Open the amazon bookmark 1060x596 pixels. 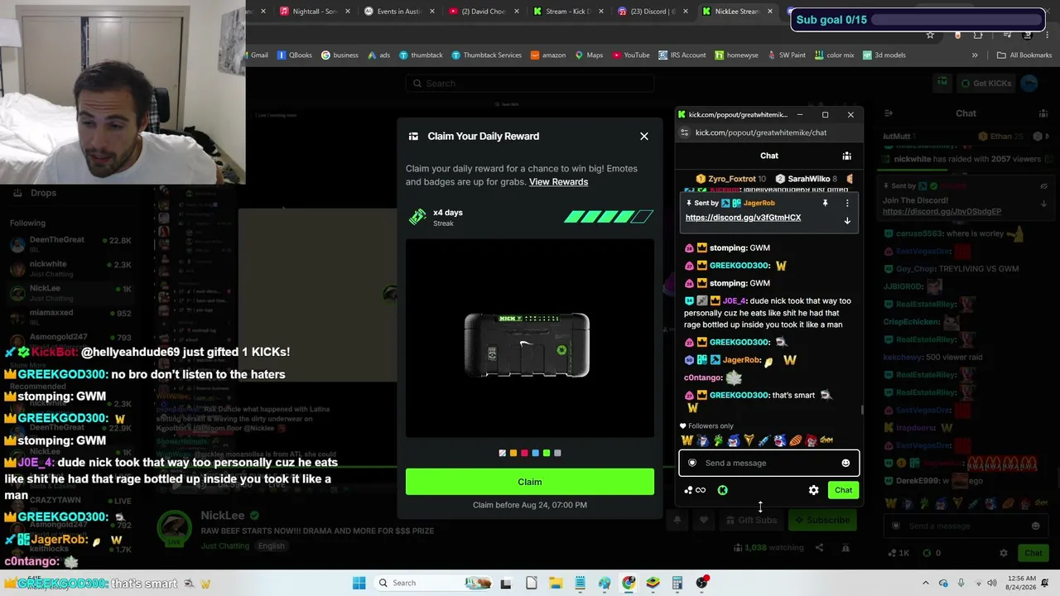(547, 55)
